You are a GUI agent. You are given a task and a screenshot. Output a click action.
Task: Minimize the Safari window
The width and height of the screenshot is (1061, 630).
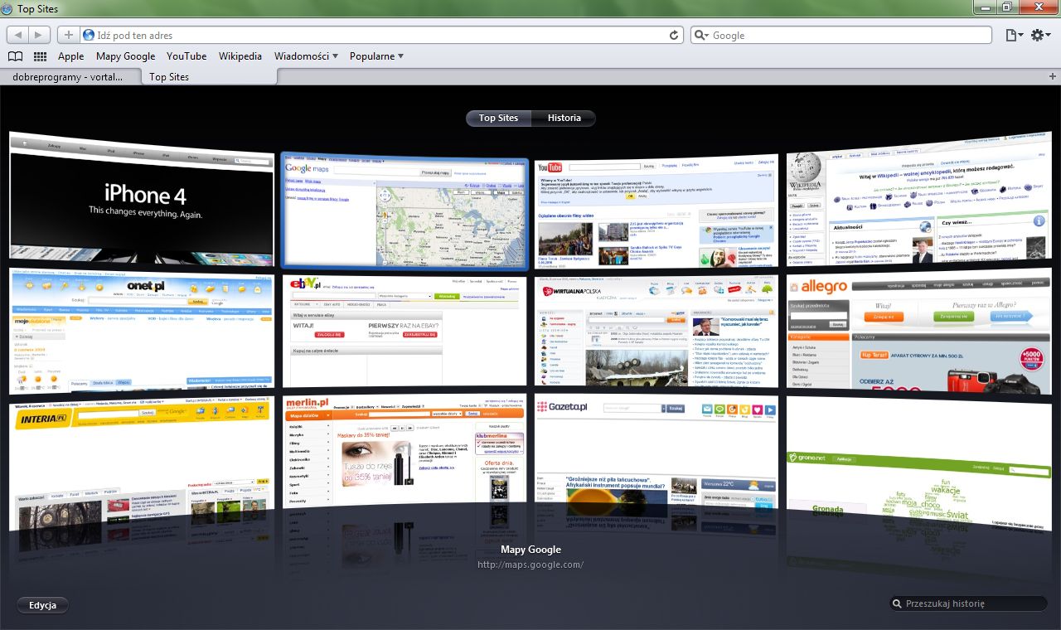[x=986, y=7]
